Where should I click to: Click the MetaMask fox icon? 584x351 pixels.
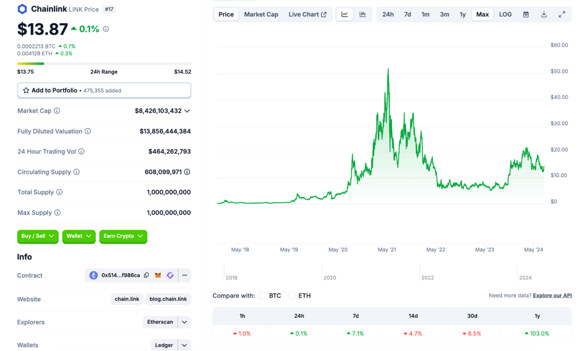tap(158, 276)
